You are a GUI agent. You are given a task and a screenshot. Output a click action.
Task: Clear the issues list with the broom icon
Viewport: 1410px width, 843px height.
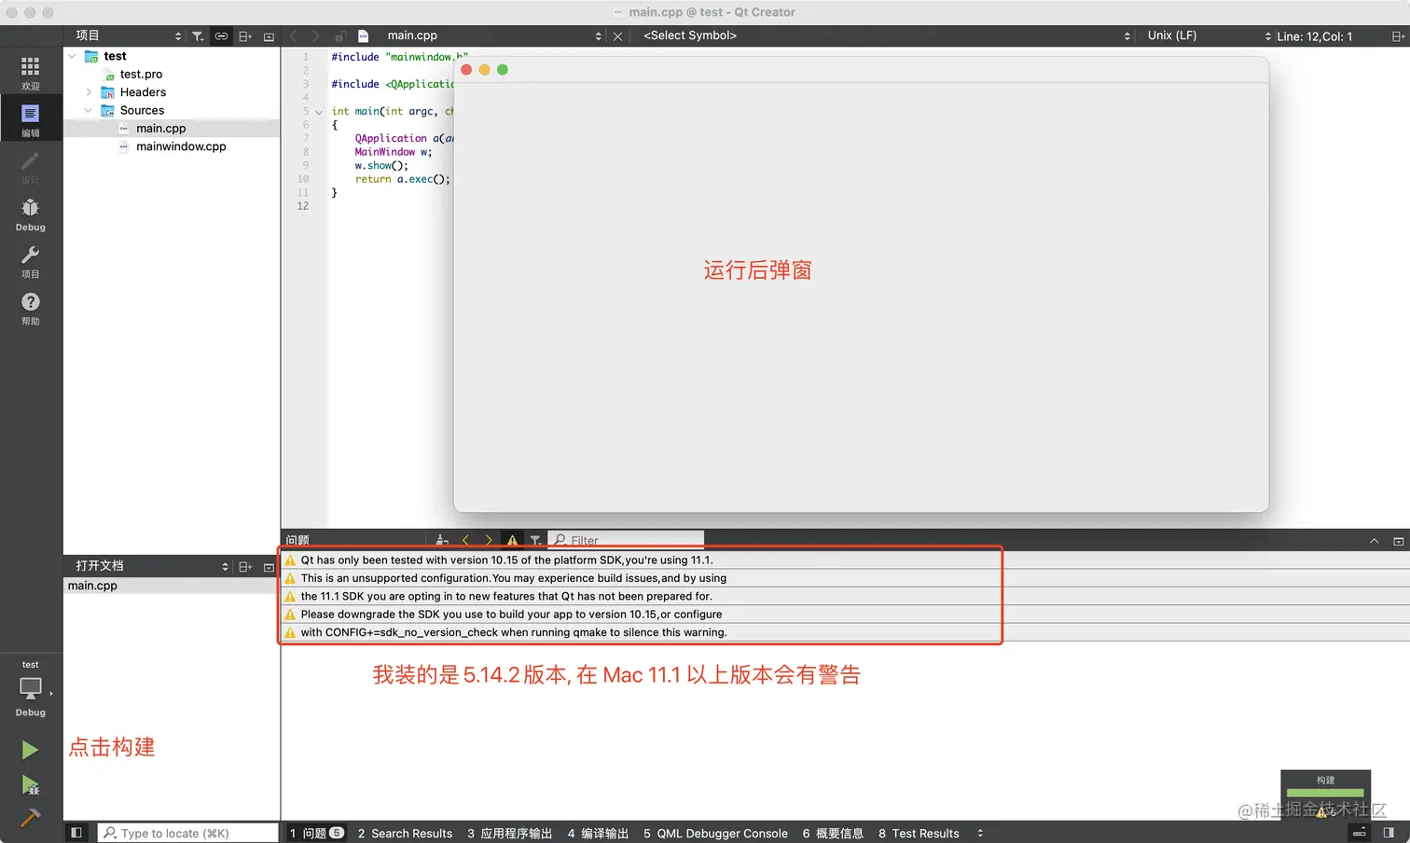click(442, 540)
